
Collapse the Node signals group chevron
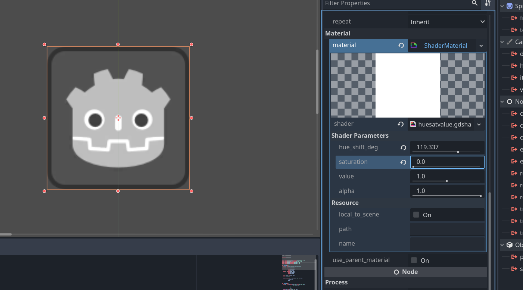tap(502, 102)
